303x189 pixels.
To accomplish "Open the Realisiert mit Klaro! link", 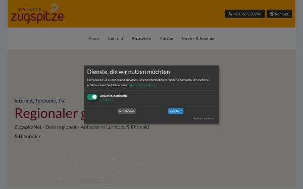I will click(204, 118).
